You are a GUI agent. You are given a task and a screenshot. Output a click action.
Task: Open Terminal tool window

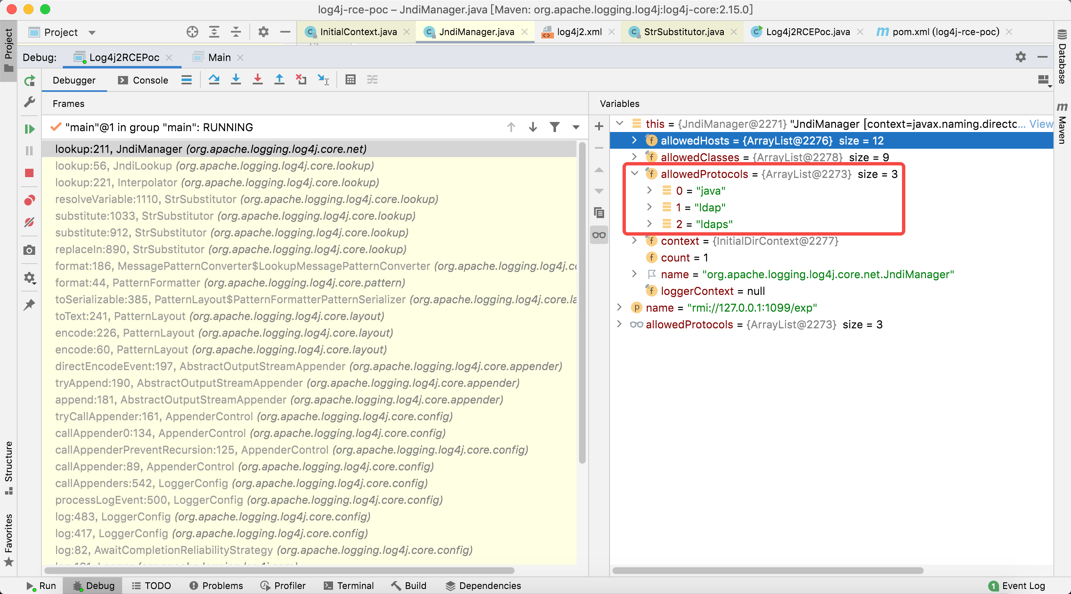(x=349, y=586)
